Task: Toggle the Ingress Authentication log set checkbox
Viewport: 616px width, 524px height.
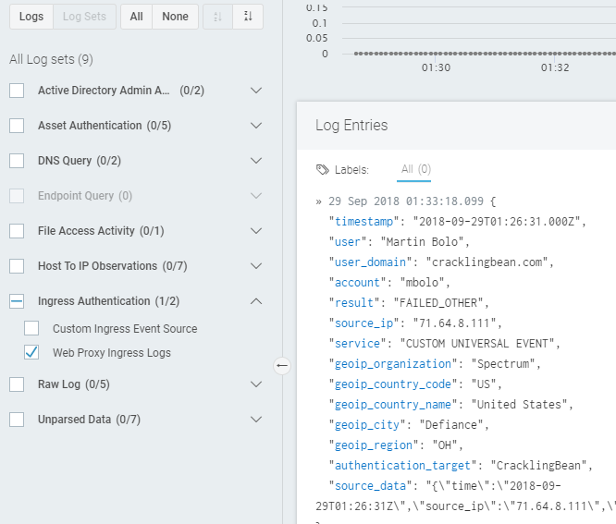Action: pyautogui.click(x=17, y=301)
